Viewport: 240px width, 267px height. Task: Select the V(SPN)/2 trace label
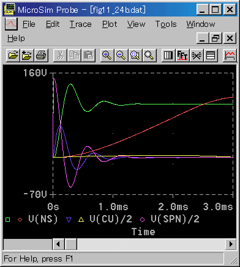pyautogui.click(x=175, y=219)
